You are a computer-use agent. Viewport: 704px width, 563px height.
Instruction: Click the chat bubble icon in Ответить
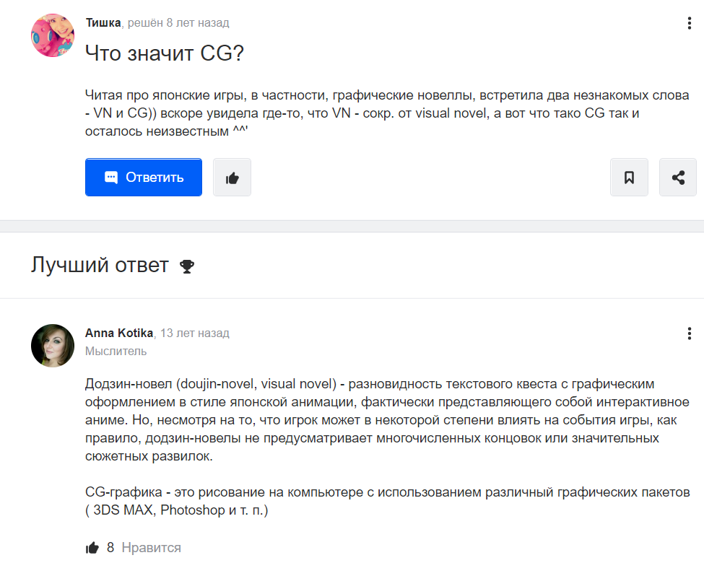(111, 178)
